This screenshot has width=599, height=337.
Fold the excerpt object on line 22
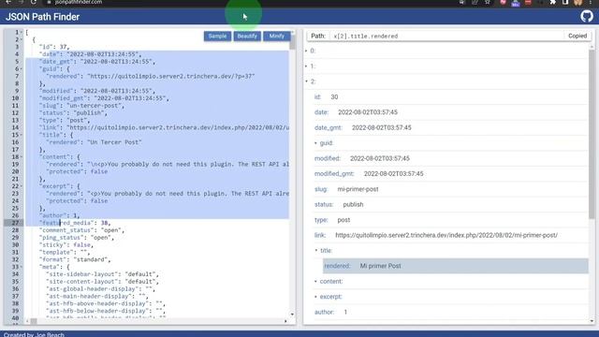pos(21,186)
